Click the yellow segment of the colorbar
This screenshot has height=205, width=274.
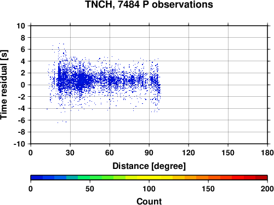click(149, 178)
